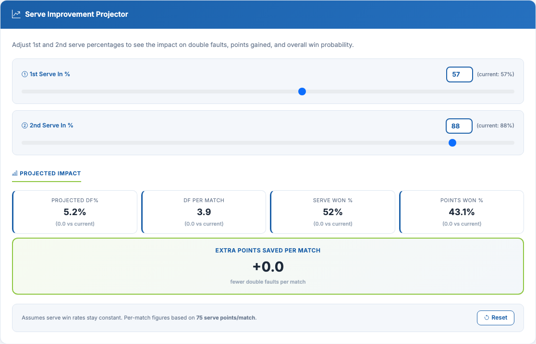Viewport: 536px width, 344px height.
Task: Click the bar chart icon by Projected Impact
Action: [x=15, y=173]
